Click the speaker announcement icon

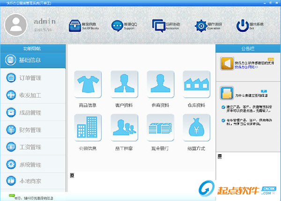click(227, 64)
